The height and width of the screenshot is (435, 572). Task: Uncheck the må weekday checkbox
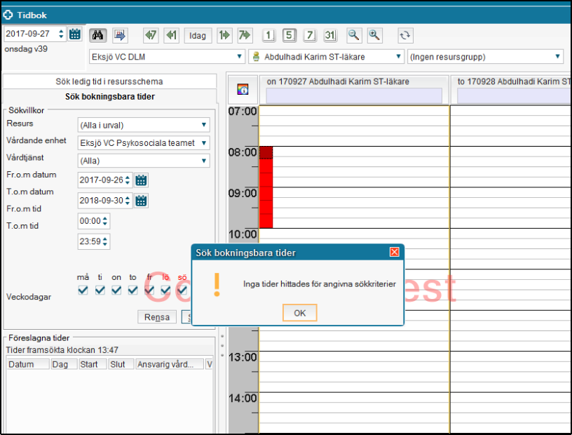click(83, 290)
